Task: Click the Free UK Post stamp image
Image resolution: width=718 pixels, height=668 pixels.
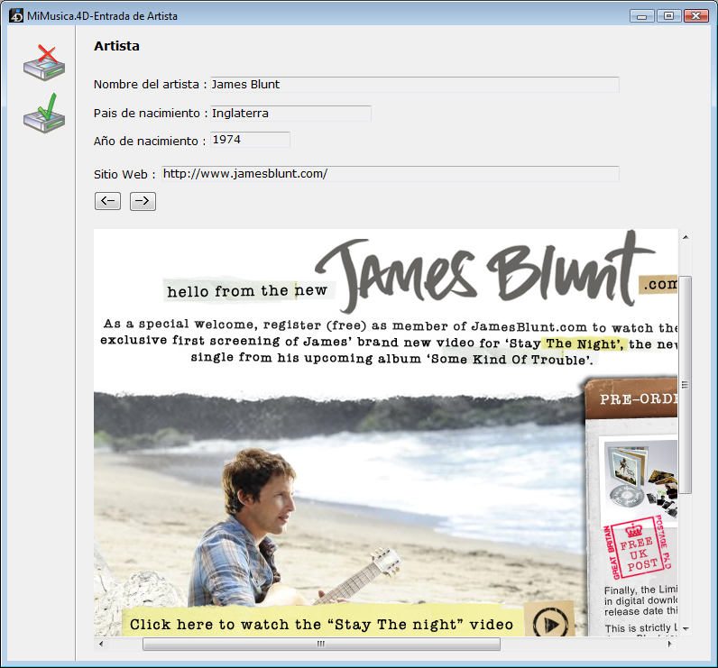Action: pos(639,547)
